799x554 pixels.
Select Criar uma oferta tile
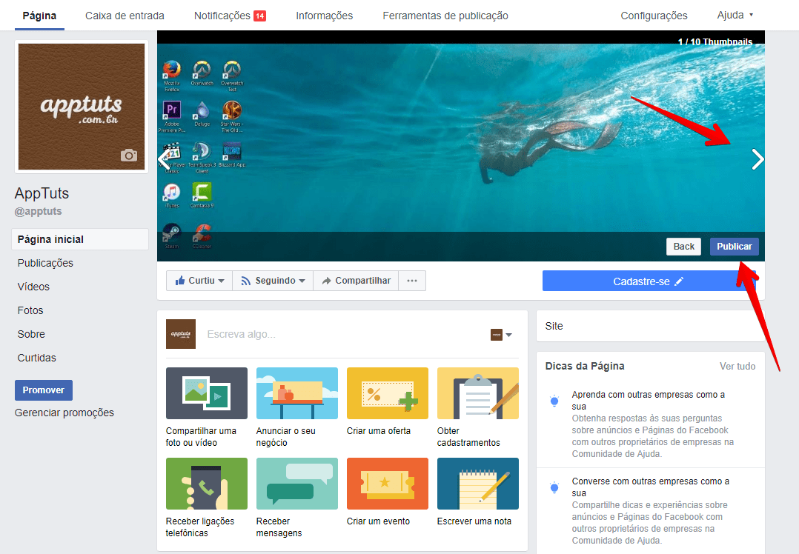pyautogui.click(x=387, y=402)
